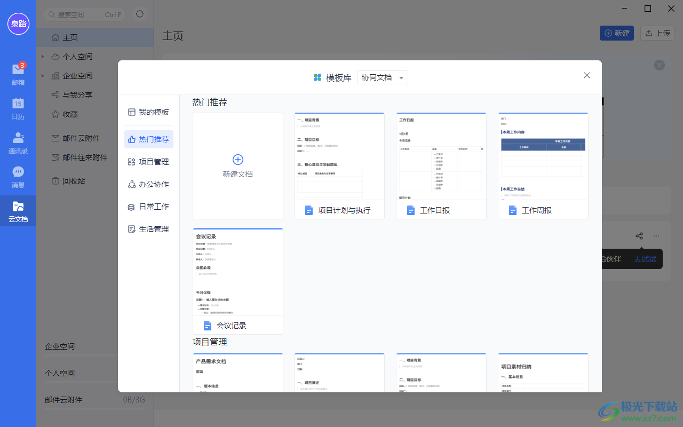The height and width of the screenshot is (427, 683).
Task: Click the user avatar 泉路
Action: tap(18, 23)
